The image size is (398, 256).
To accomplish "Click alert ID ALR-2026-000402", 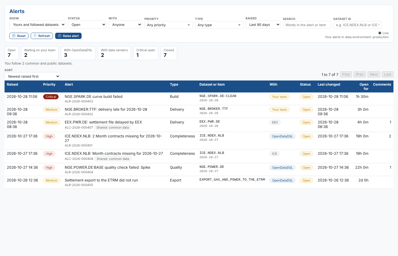I will pyautogui.click(x=79, y=114).
